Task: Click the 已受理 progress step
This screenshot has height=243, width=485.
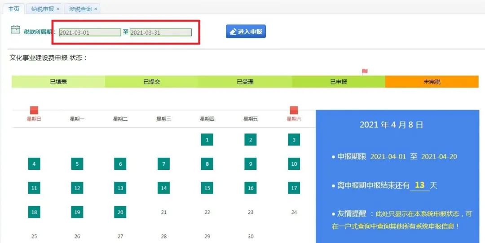Action: (245, 82)
